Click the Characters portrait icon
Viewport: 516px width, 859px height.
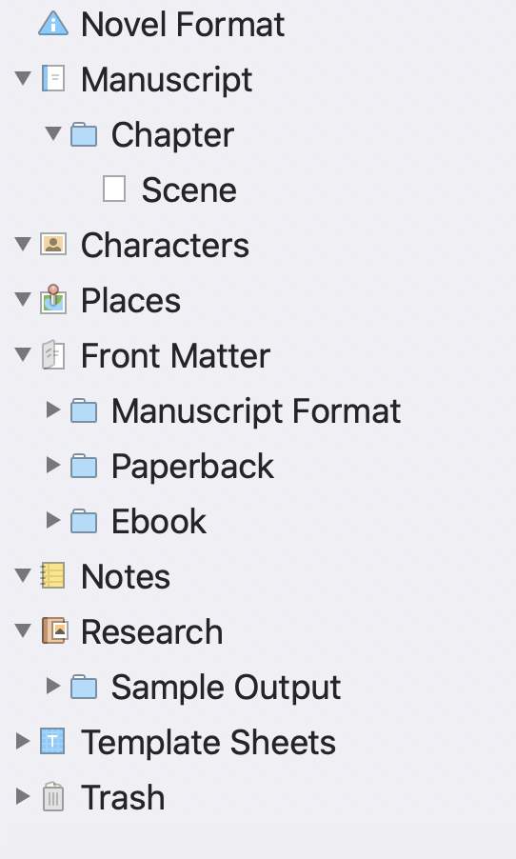tap(53, 245)
